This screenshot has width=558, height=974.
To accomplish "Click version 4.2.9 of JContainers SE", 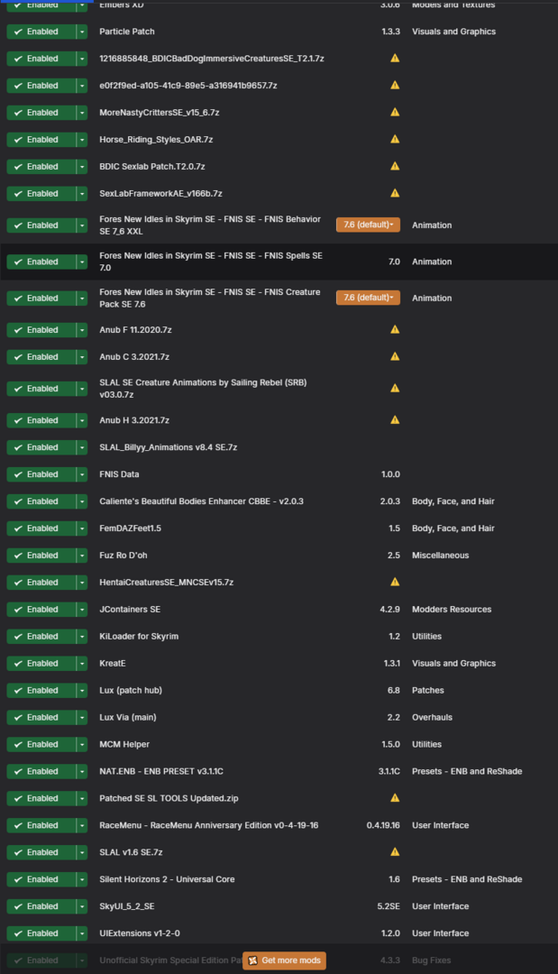I will [x=389, y=610].
